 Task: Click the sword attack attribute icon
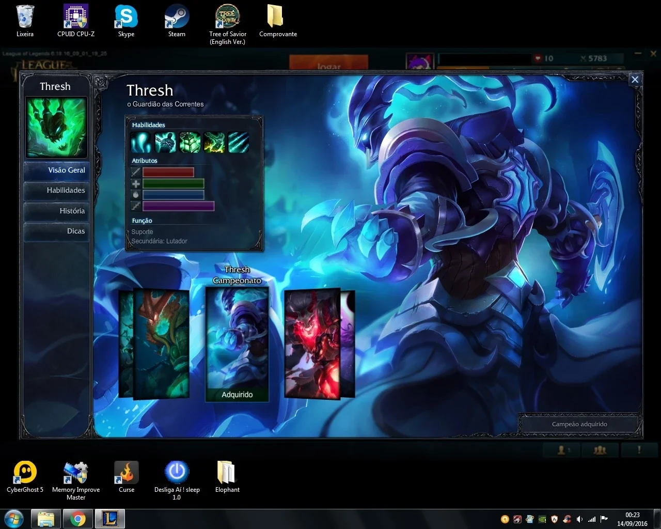point(136,172)
